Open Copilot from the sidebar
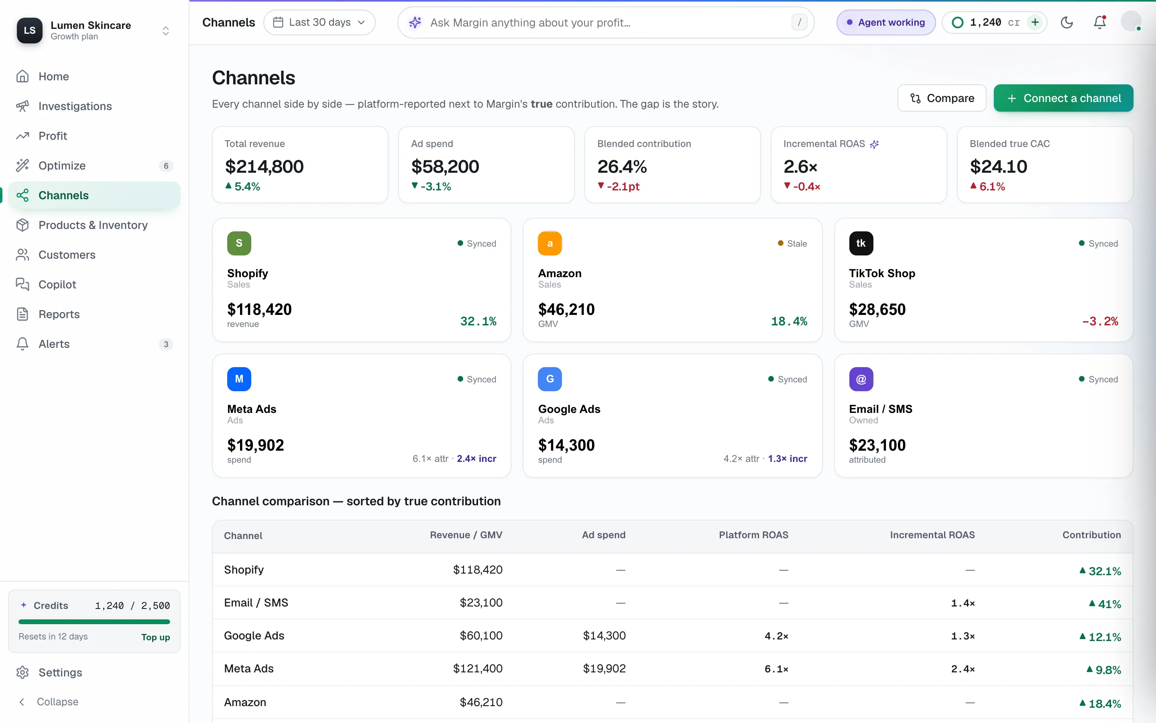1156x723 pixels. tap(94, 284)
